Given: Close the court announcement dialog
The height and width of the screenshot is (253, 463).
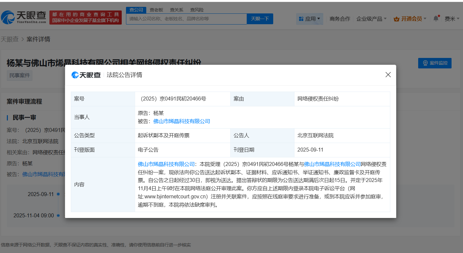Looking at the screenshot, I should coord(388,75).
